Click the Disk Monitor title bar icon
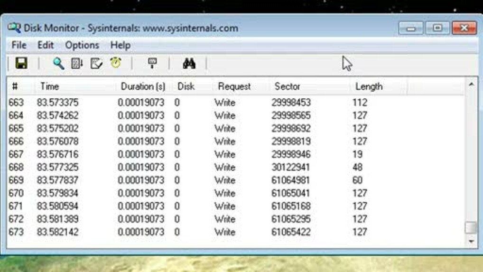 click(14, 28)
